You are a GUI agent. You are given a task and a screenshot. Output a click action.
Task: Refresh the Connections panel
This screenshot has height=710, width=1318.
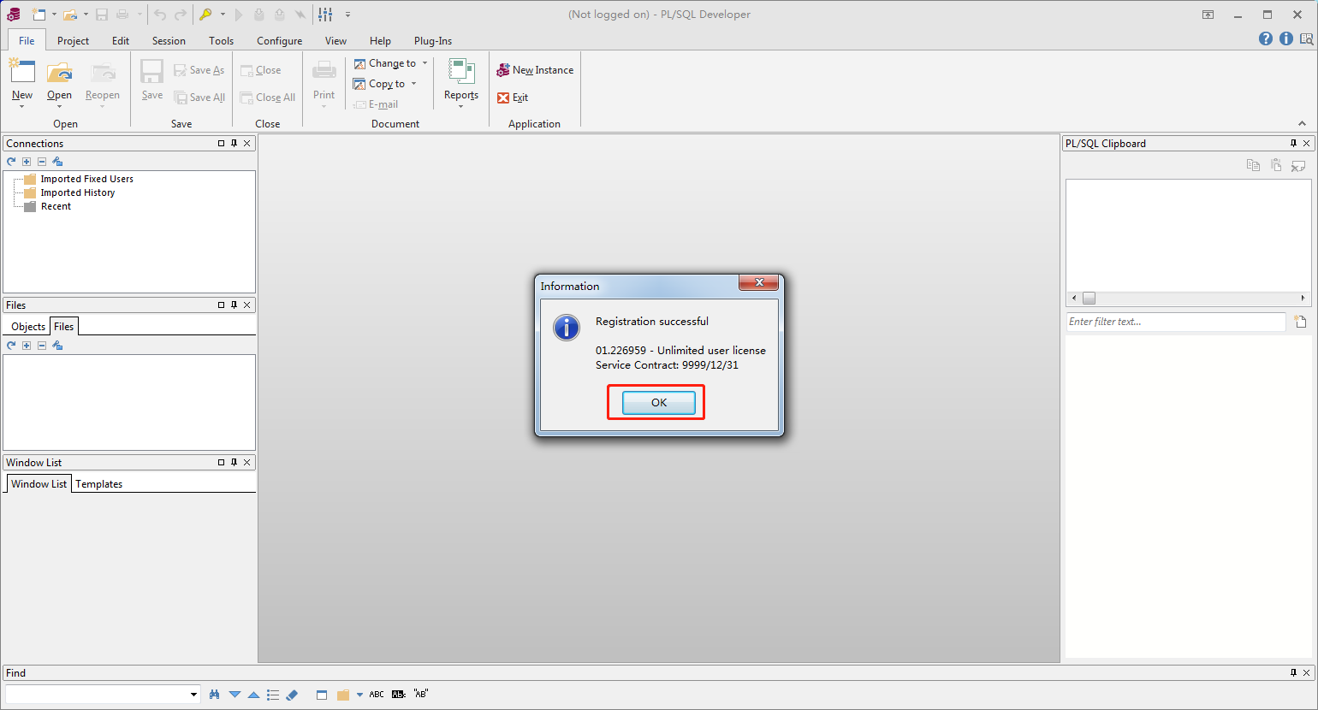tap(11, 161)
